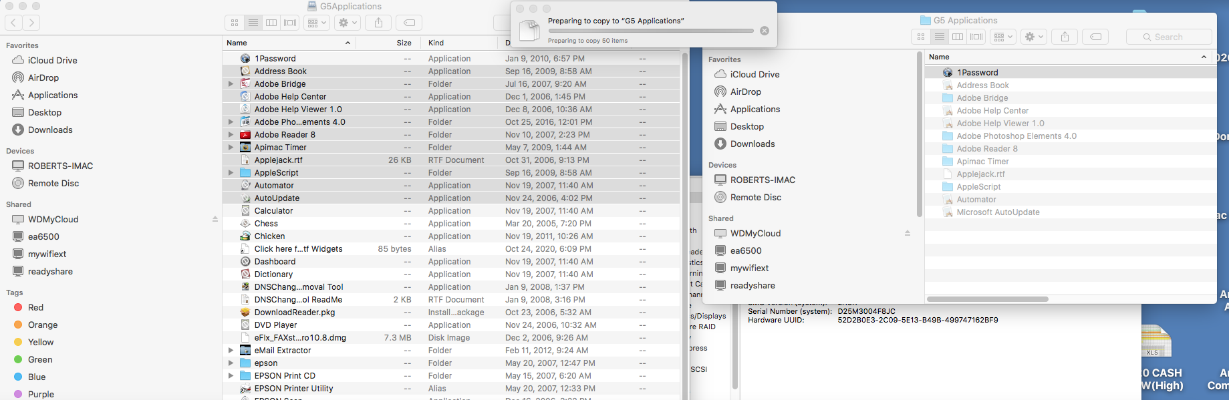This screenshot has height=400, width=1229.
Task: Open iCloud Drive in the left Finder sidebar
Action: click(x=52, y=60)
